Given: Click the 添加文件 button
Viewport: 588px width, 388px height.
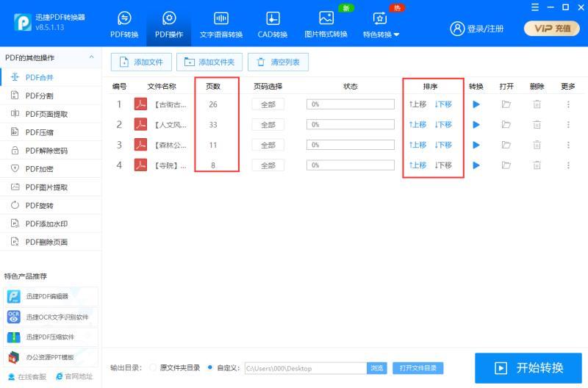Looking at the screenshot, I should [141, 62].
